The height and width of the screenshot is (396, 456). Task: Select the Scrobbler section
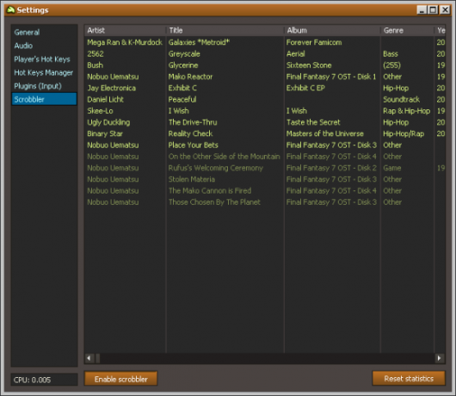click(x=44, y=99)
